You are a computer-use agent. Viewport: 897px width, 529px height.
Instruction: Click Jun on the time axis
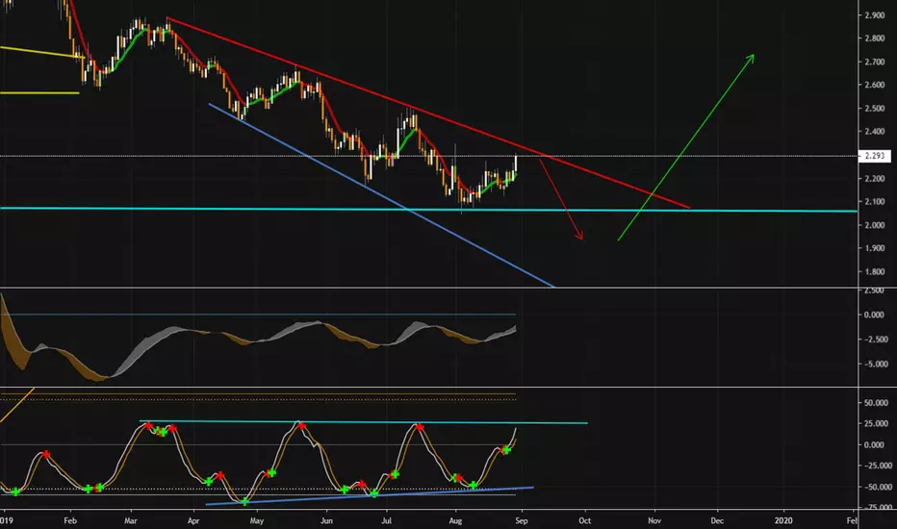pos(326,520)
